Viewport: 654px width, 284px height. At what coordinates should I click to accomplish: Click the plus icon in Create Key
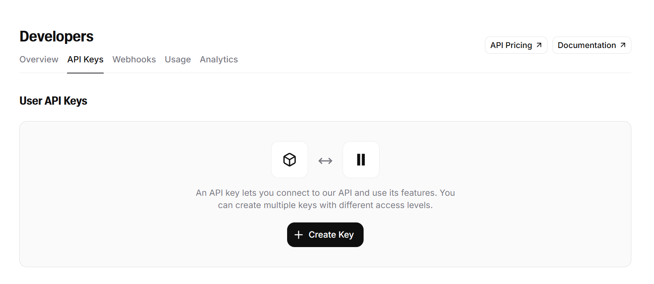(299, 235)
